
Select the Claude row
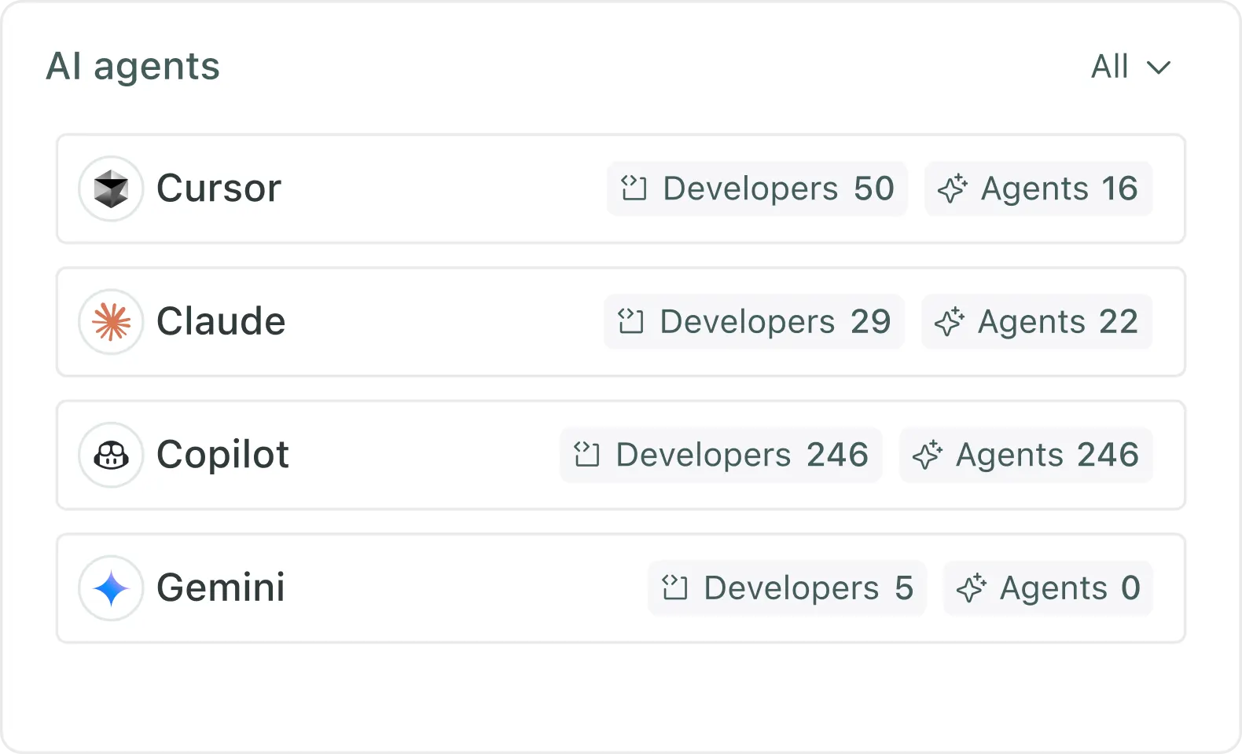393,321
